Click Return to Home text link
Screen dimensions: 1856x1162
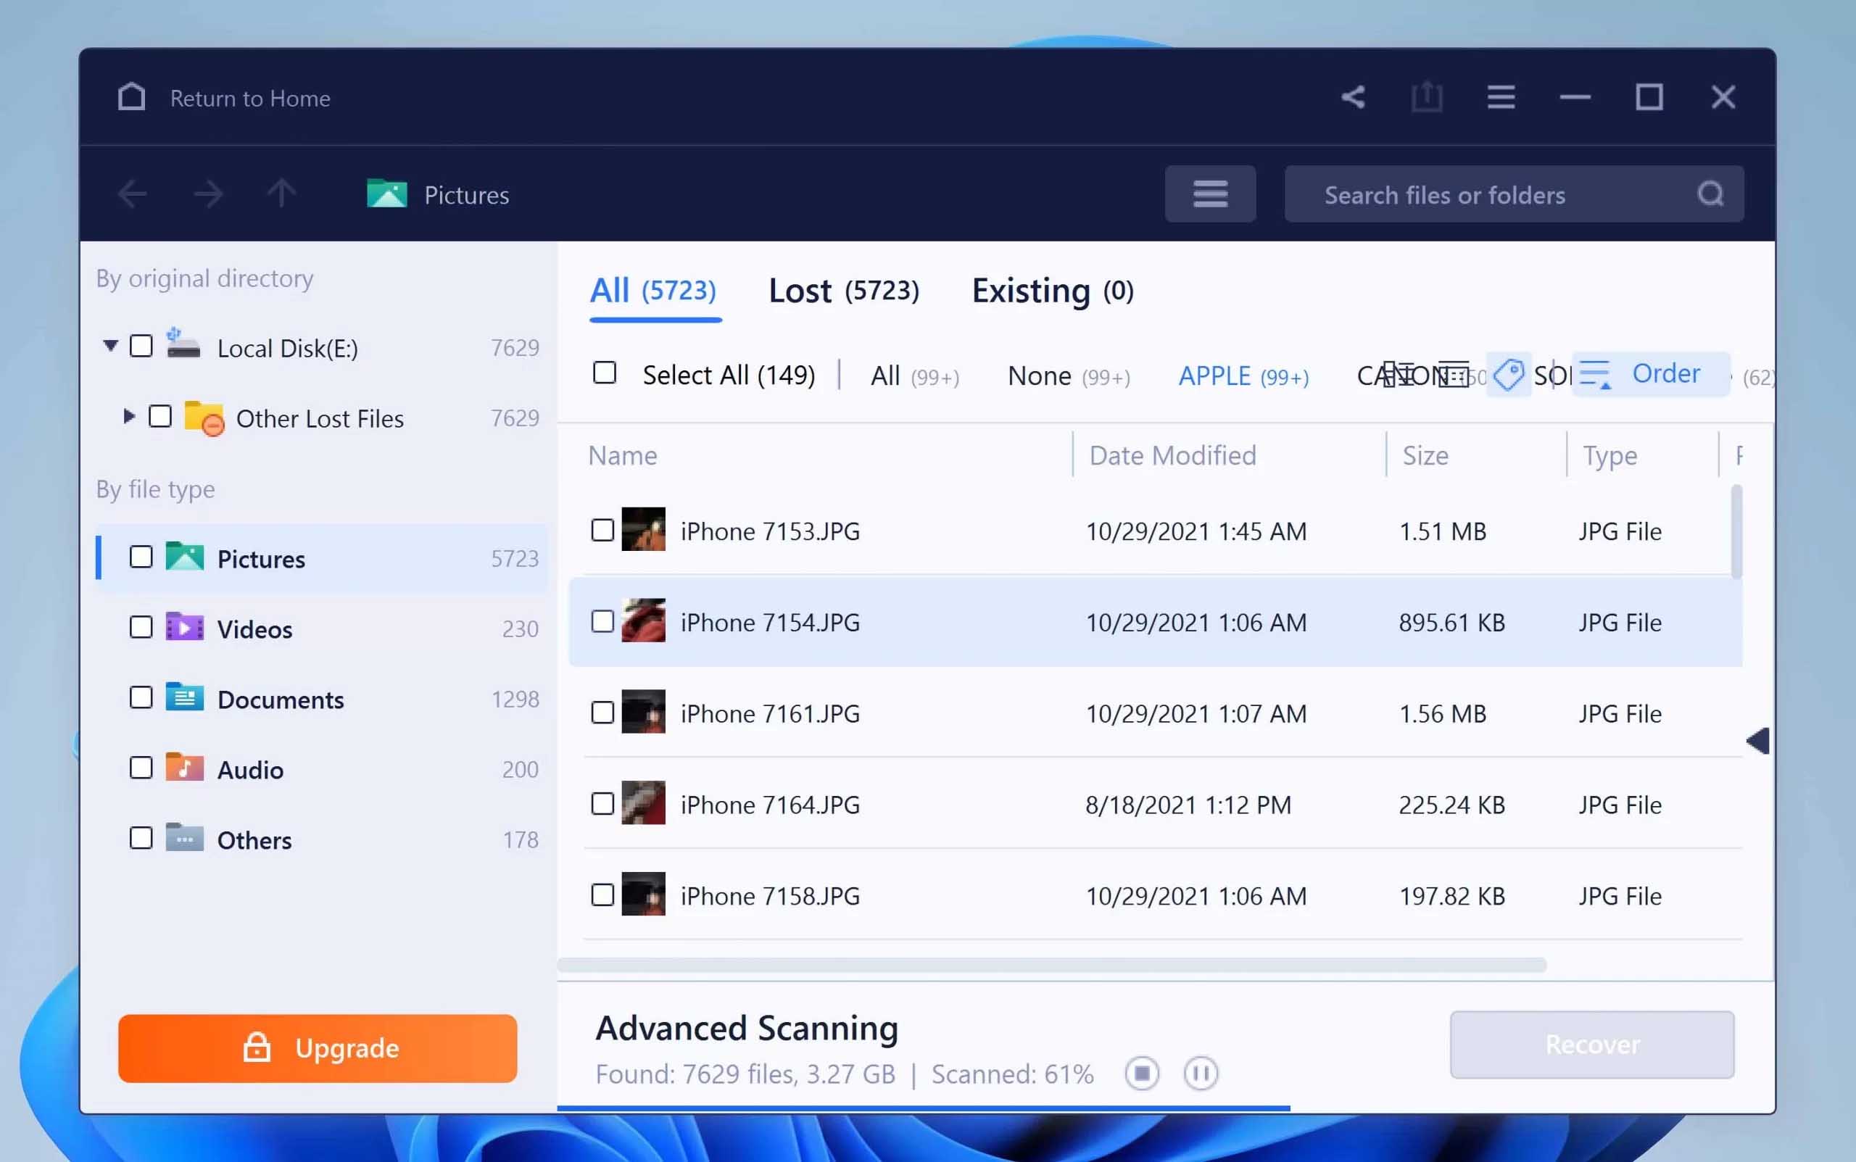tap(250, 99)
